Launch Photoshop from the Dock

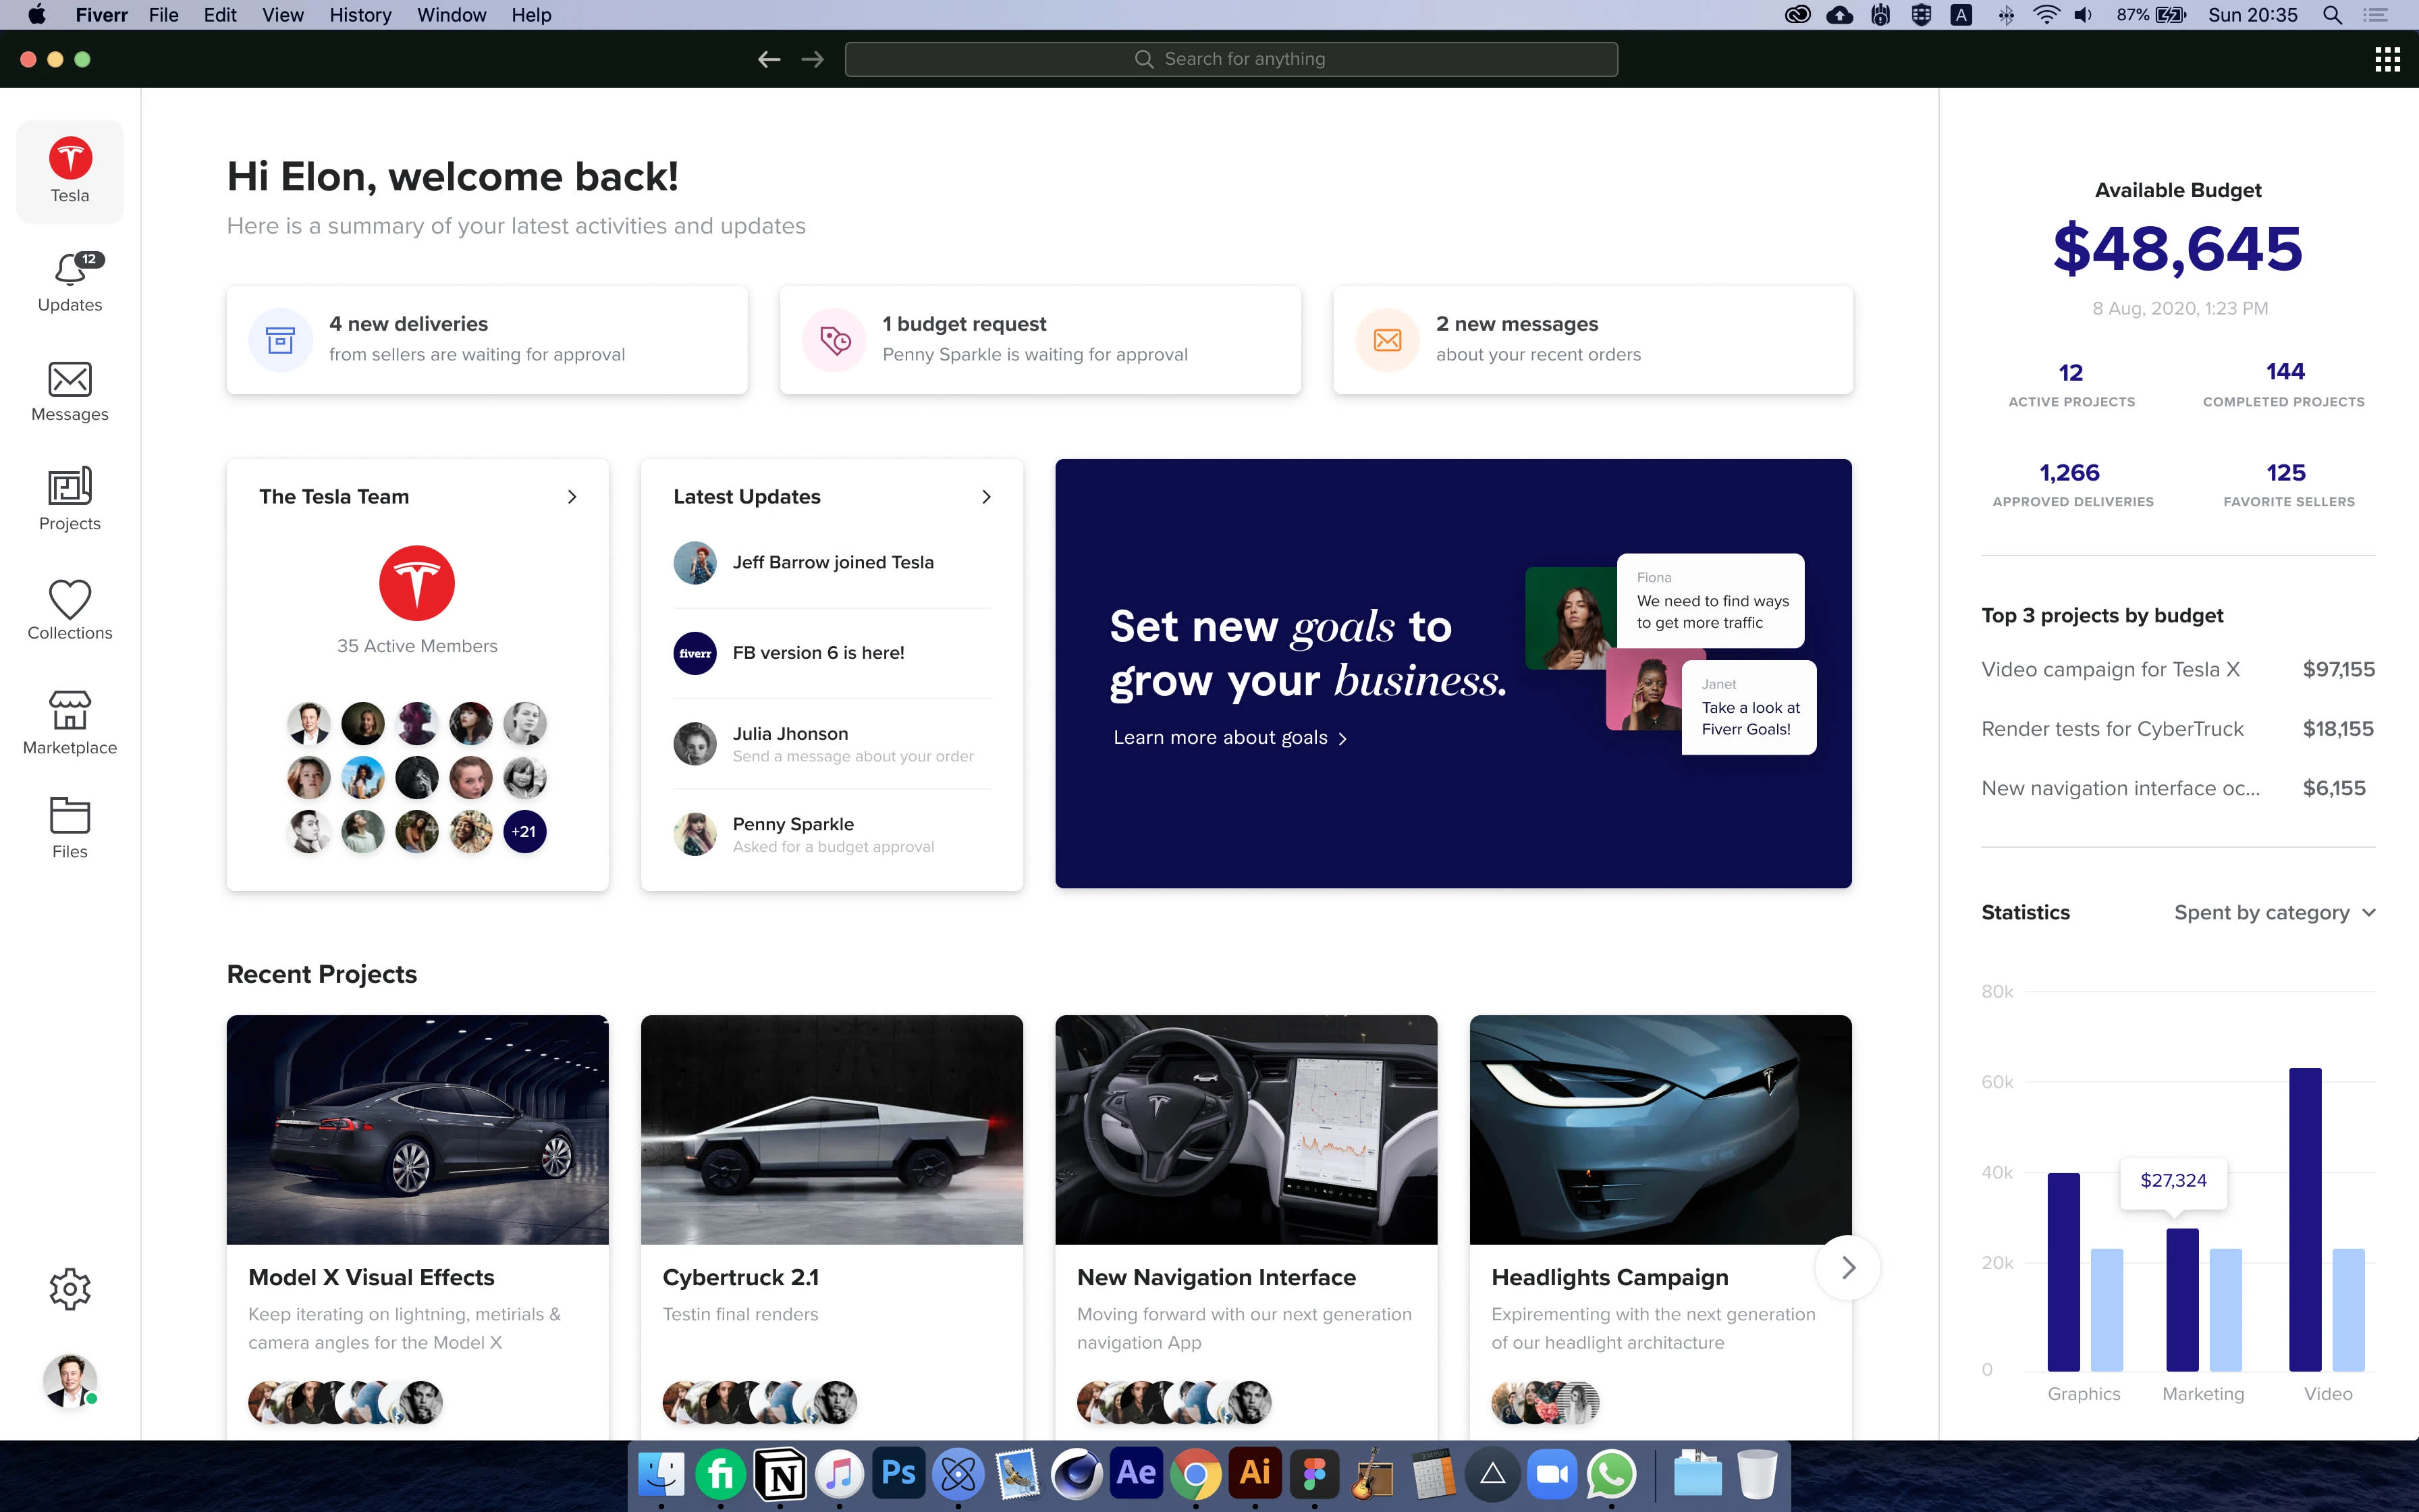pyautogui.click(x=898, y=1473)
